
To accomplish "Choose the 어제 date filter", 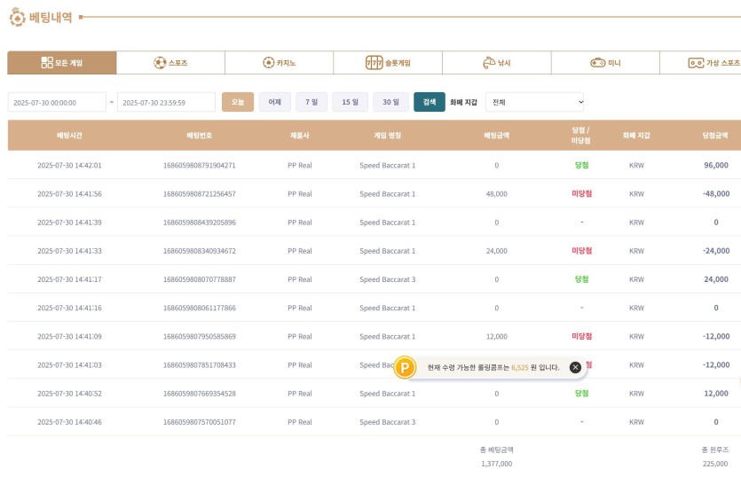I will [x=274, y=102].
